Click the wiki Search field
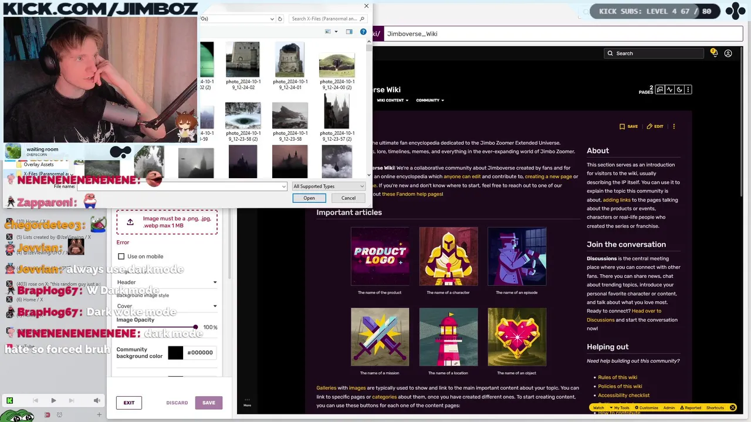This screenshot has width=751, height=422. coord(654,53)
